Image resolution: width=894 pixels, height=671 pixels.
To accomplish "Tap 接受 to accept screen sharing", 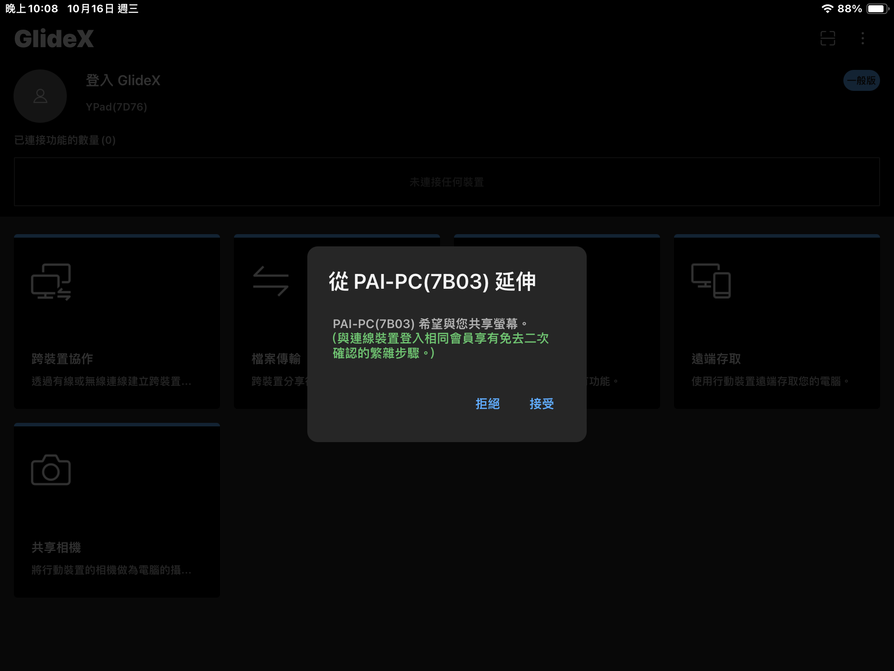I will 541,404.
